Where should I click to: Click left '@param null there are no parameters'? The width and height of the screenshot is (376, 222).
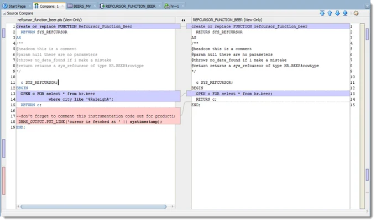pyautogui.click(x=57, y=55)
